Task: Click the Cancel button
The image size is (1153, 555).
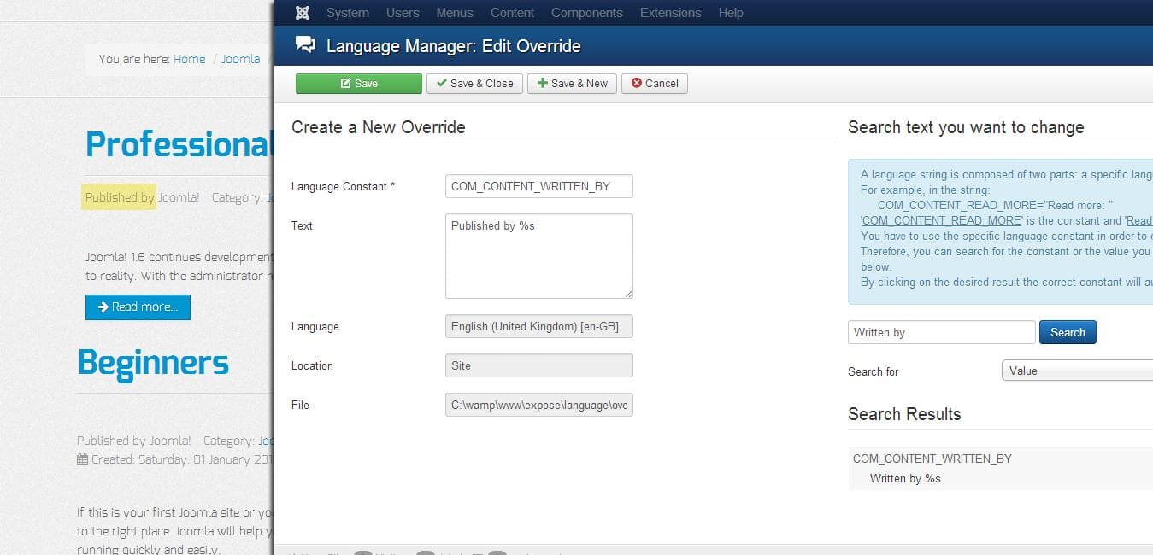Action: (x=655, y=83)
